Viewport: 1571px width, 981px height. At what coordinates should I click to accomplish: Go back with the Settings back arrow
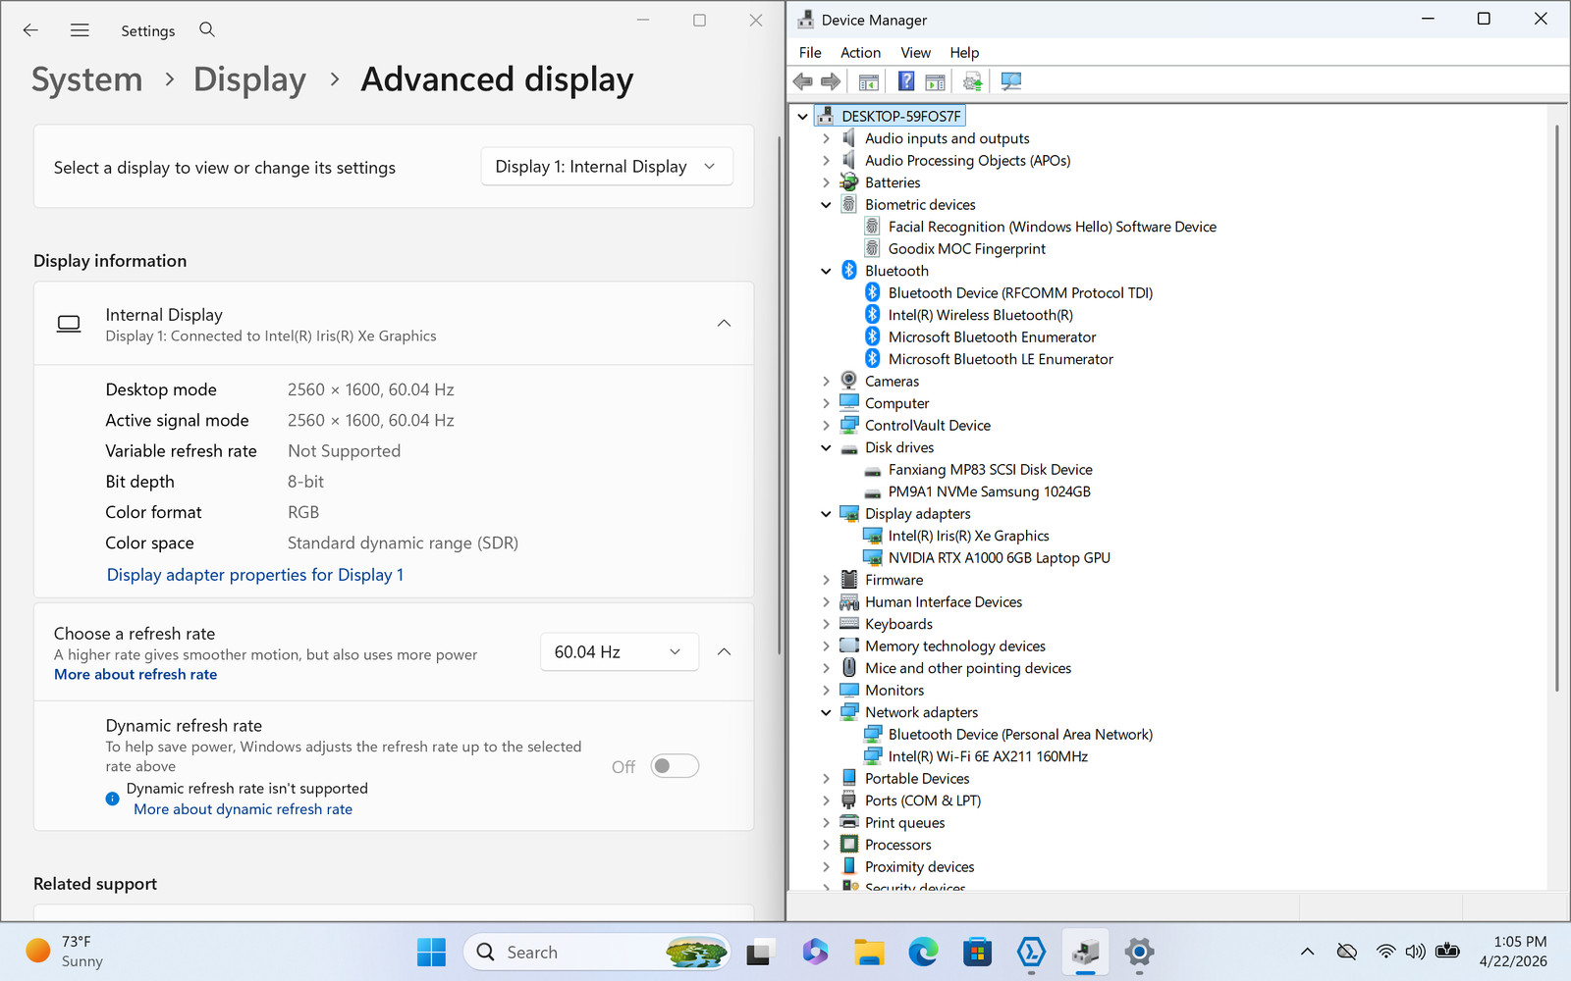[30, 30]
